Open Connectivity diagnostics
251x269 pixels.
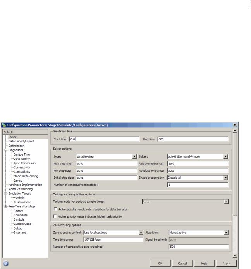22,168
